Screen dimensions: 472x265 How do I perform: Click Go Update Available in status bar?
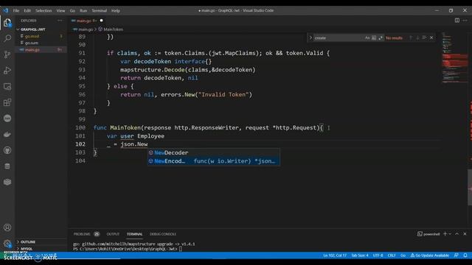click(x=430, y=255)
